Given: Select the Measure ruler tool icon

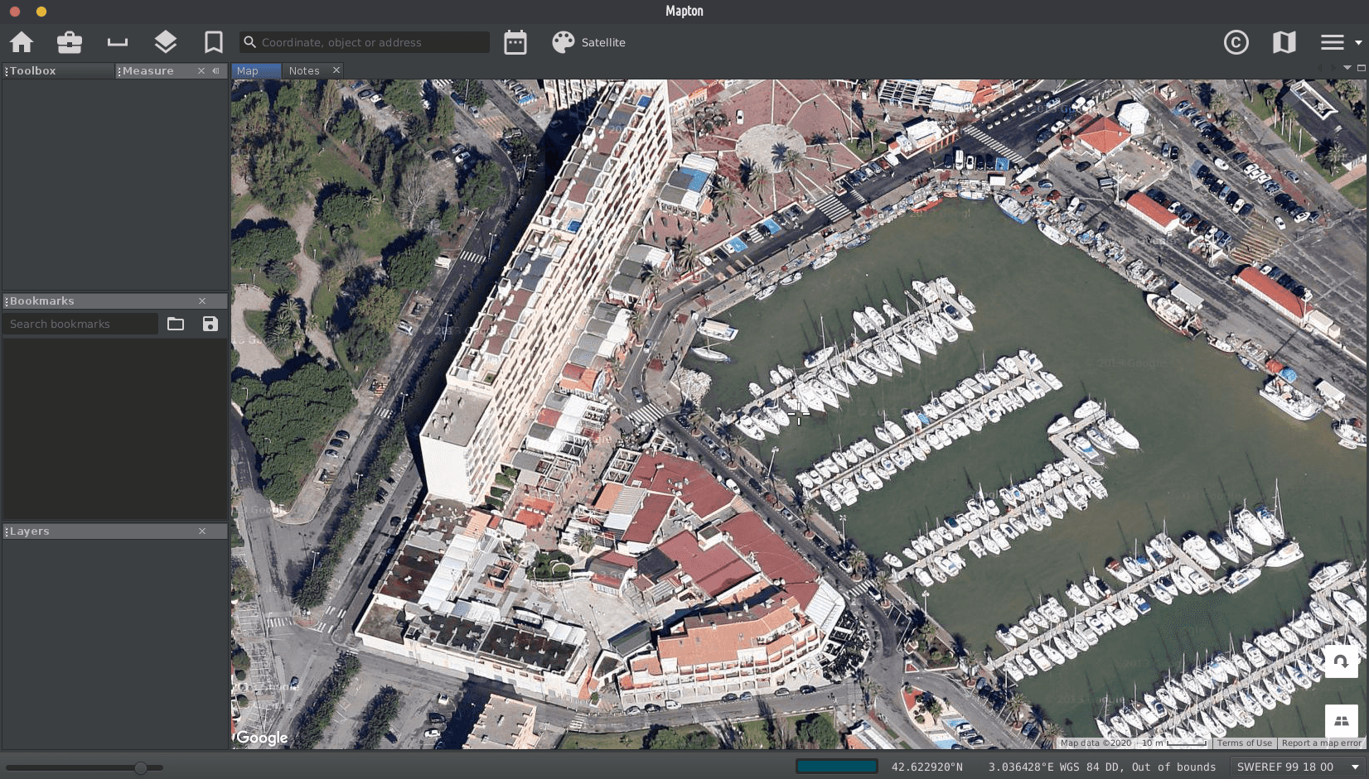Looking at the screenshot, I should click(x=118, y=42).
